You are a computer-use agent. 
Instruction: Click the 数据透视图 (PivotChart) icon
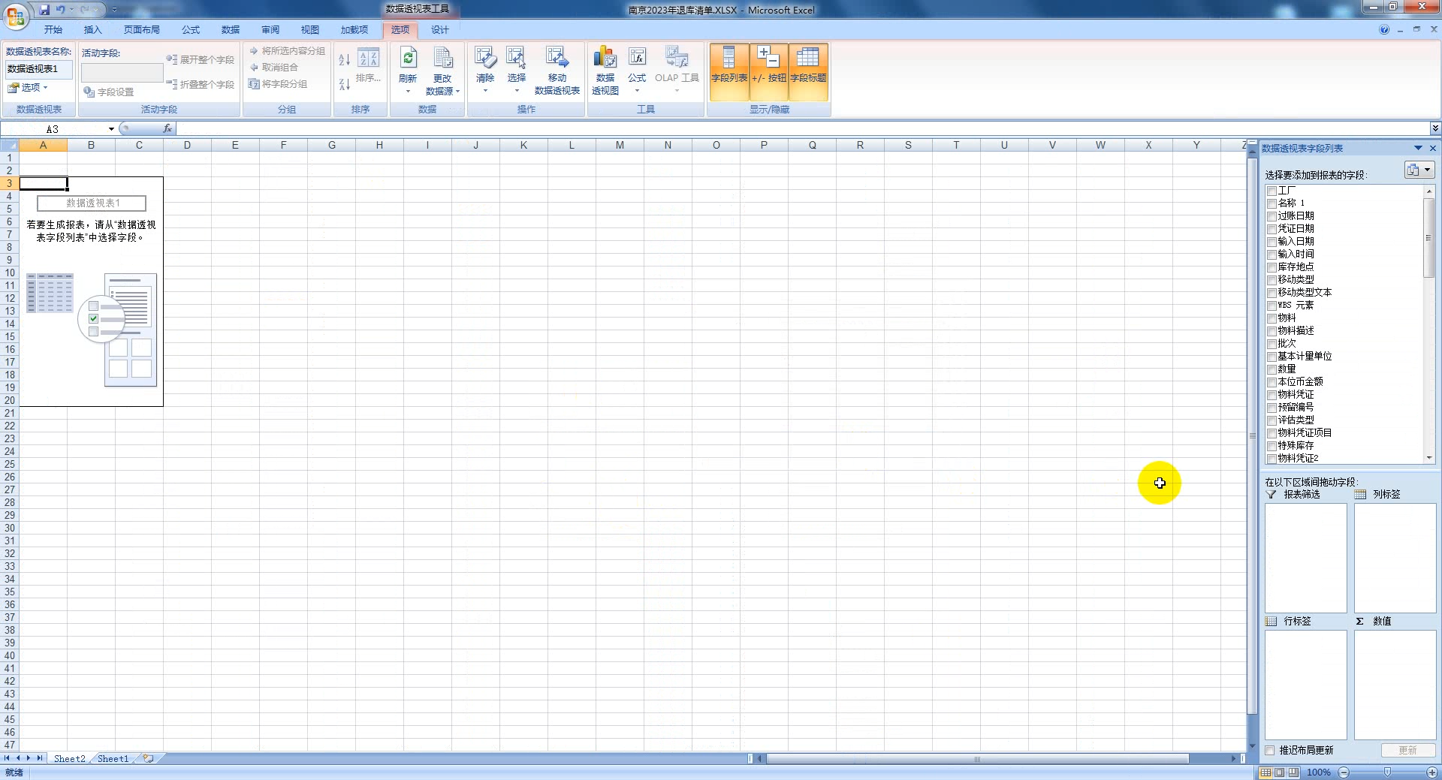point(605,59)
